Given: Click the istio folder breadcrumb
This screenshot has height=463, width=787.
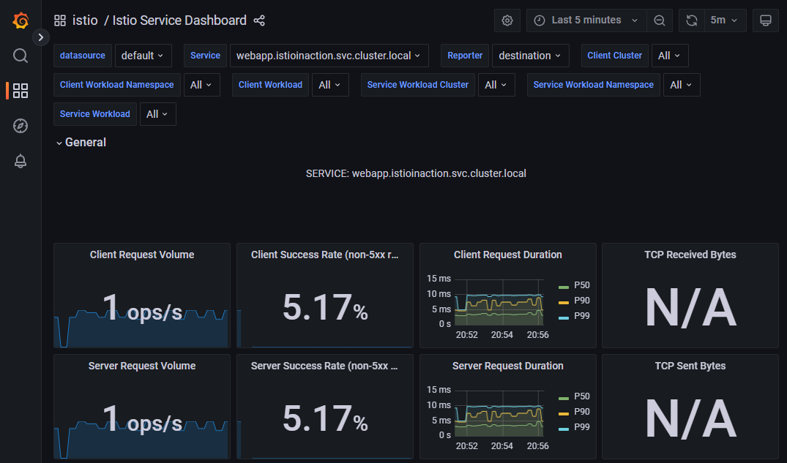Looking at the screenshot, I should click(85, 20).
